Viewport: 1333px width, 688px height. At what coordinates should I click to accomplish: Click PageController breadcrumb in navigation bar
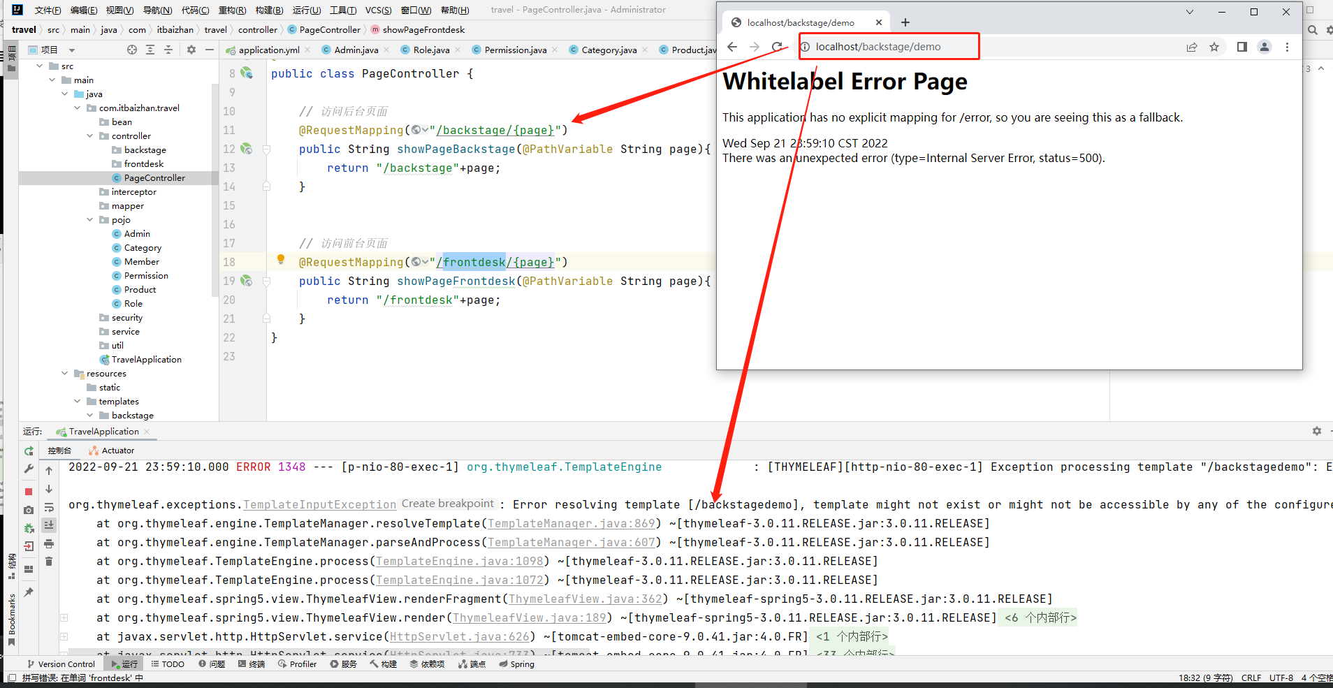point(330,30)
